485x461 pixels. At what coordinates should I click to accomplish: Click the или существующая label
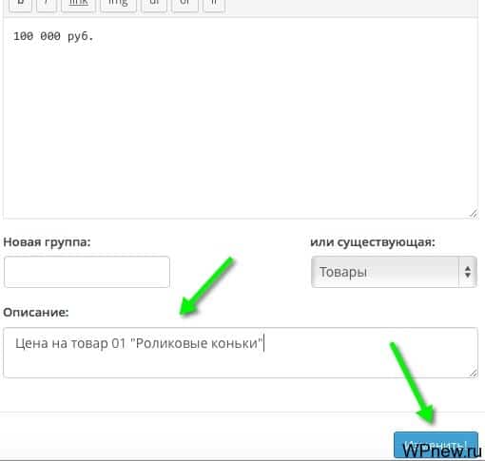pyautogui.click(x=373, y=242)
